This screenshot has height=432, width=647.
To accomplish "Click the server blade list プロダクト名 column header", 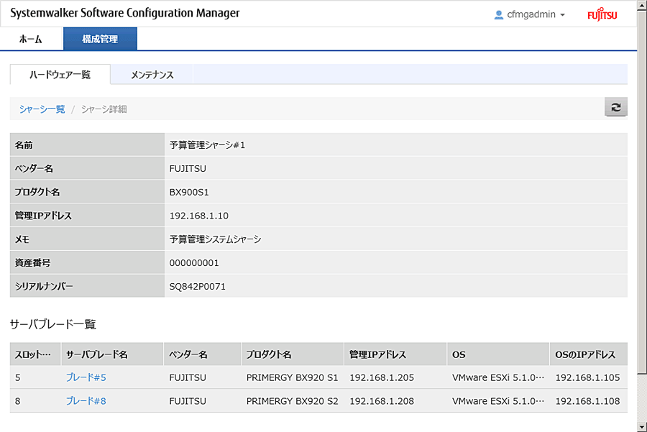I will point(293,354).
